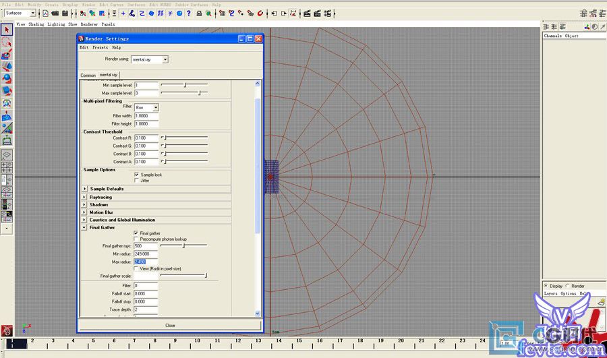
Task: Activate the Rotate tool in toolbox
Action: [7, 79]
